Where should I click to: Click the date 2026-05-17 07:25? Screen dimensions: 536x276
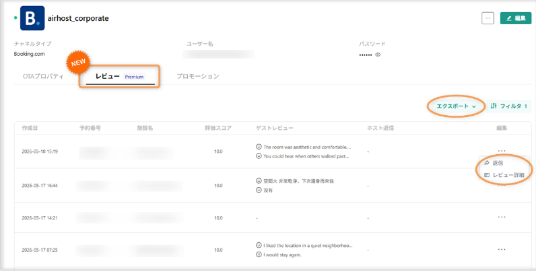point(40,250)
